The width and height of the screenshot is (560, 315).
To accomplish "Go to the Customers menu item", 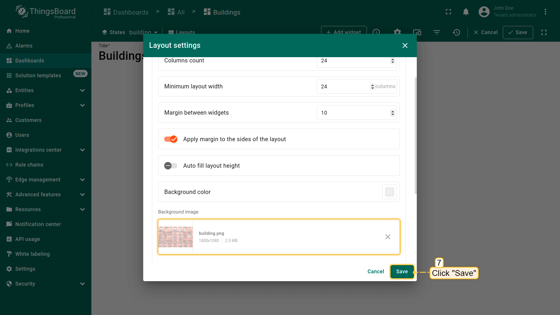I will coord(28,120).
